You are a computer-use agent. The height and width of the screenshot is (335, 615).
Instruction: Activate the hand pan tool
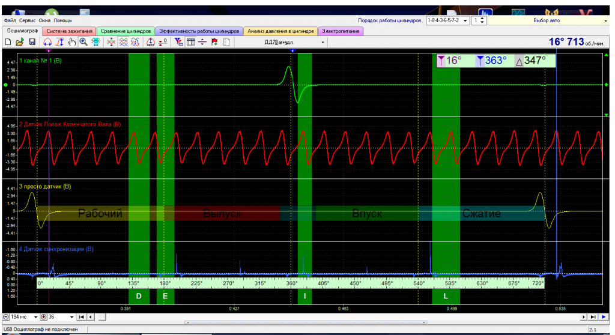(71, 42)
